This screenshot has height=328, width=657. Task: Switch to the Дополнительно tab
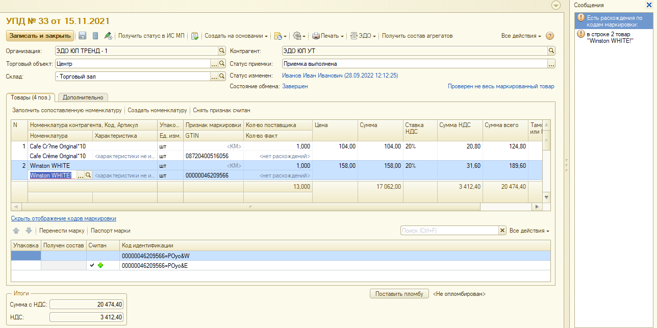(x=83, y=97)
